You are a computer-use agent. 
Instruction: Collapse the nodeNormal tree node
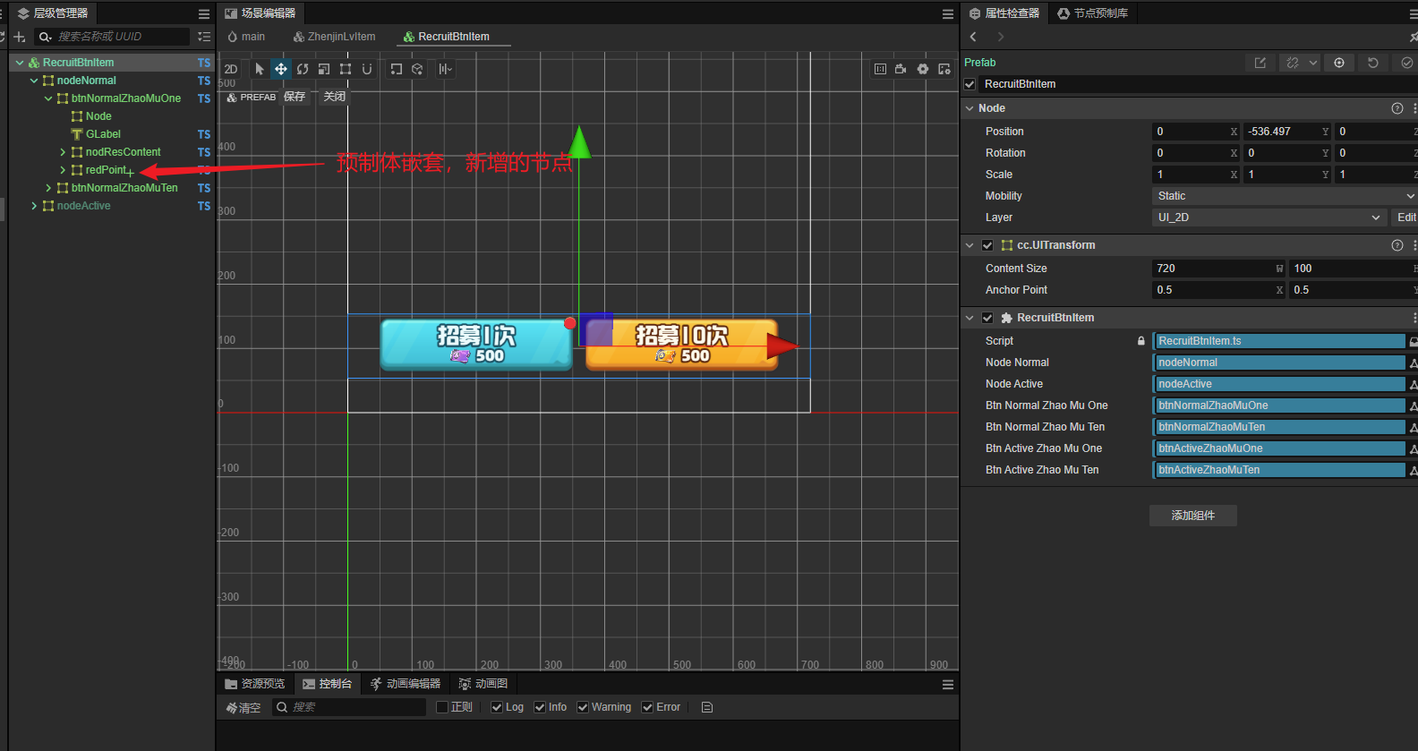tap(34, 81)
